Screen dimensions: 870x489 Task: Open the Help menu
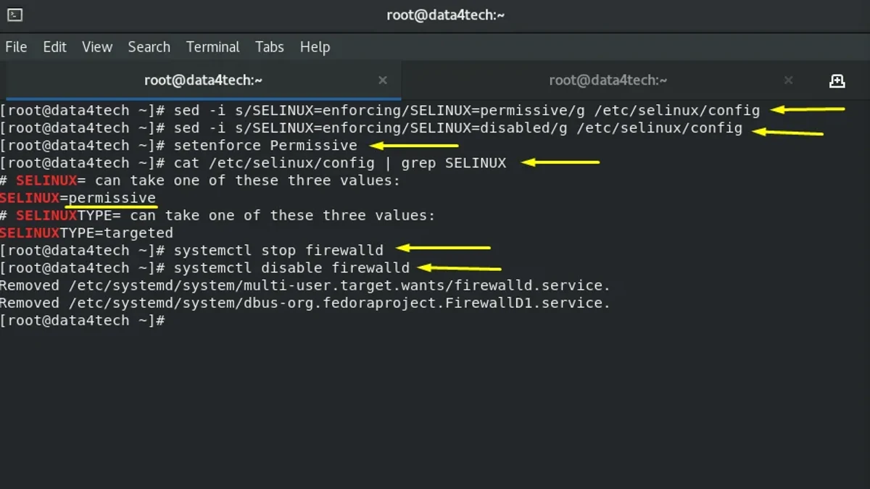(315, 47)
